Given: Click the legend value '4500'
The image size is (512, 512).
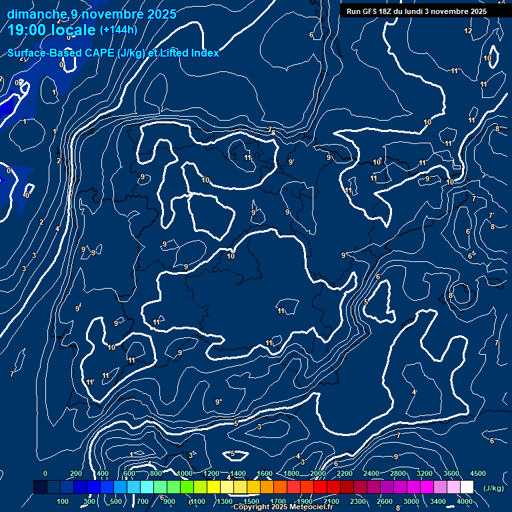Looking at the screenshot, I should coord(478,473).
